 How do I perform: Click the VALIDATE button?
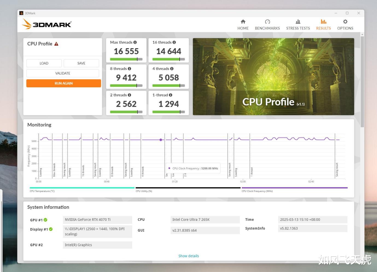[63, 73]
